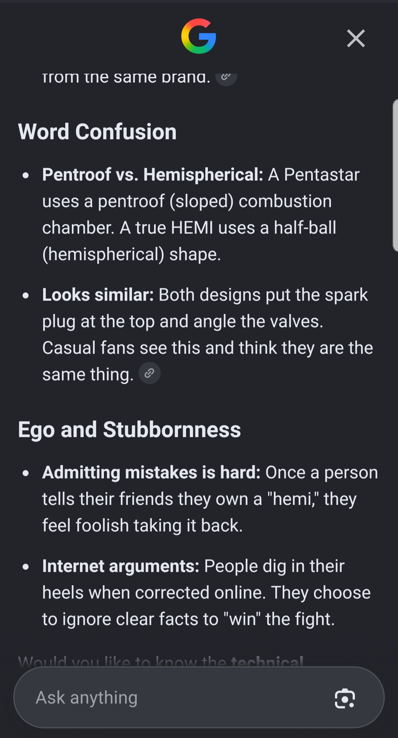Select the "Ego and Stubbornness" heading

tap(129, 429)
